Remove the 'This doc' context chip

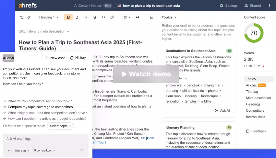coord(28,151)
